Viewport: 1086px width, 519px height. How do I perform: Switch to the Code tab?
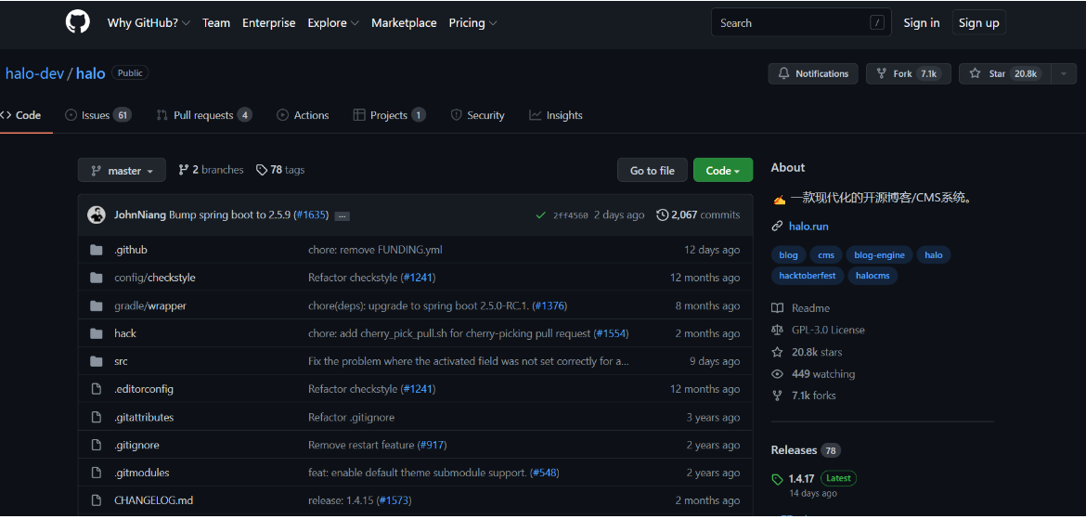tap(20, 116)
